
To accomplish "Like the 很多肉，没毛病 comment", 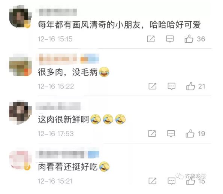I will point(190,86).
